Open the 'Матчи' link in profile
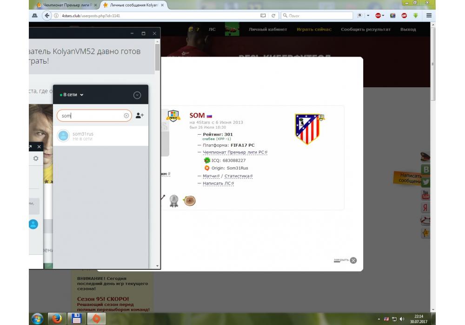Image resolution: width=465 pixels, height=325 pixels. (x=211, y=176)
